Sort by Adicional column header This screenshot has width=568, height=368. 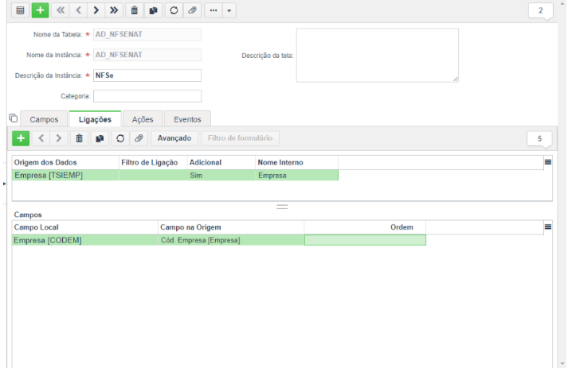(221, 163)
